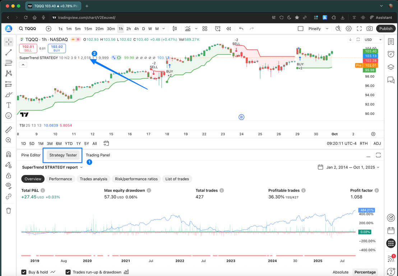
Task: Expand SuperTrend STRATEGY report dropdown
Action: 81,167
